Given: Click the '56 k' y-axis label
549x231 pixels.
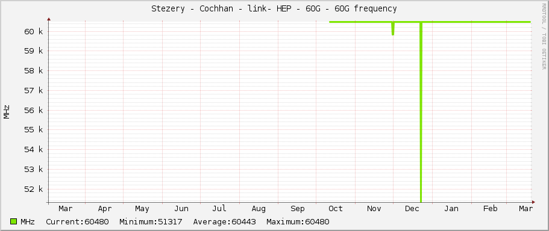Looking at the screenshot, I should click(x=34, y=110).
